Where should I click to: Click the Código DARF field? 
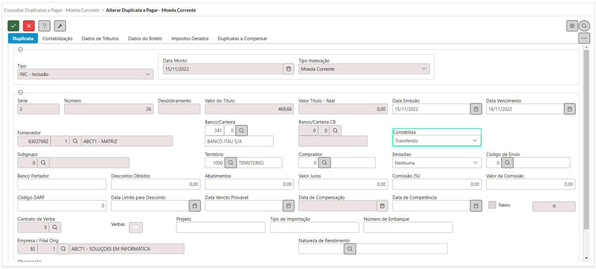[x=62, y=206]
